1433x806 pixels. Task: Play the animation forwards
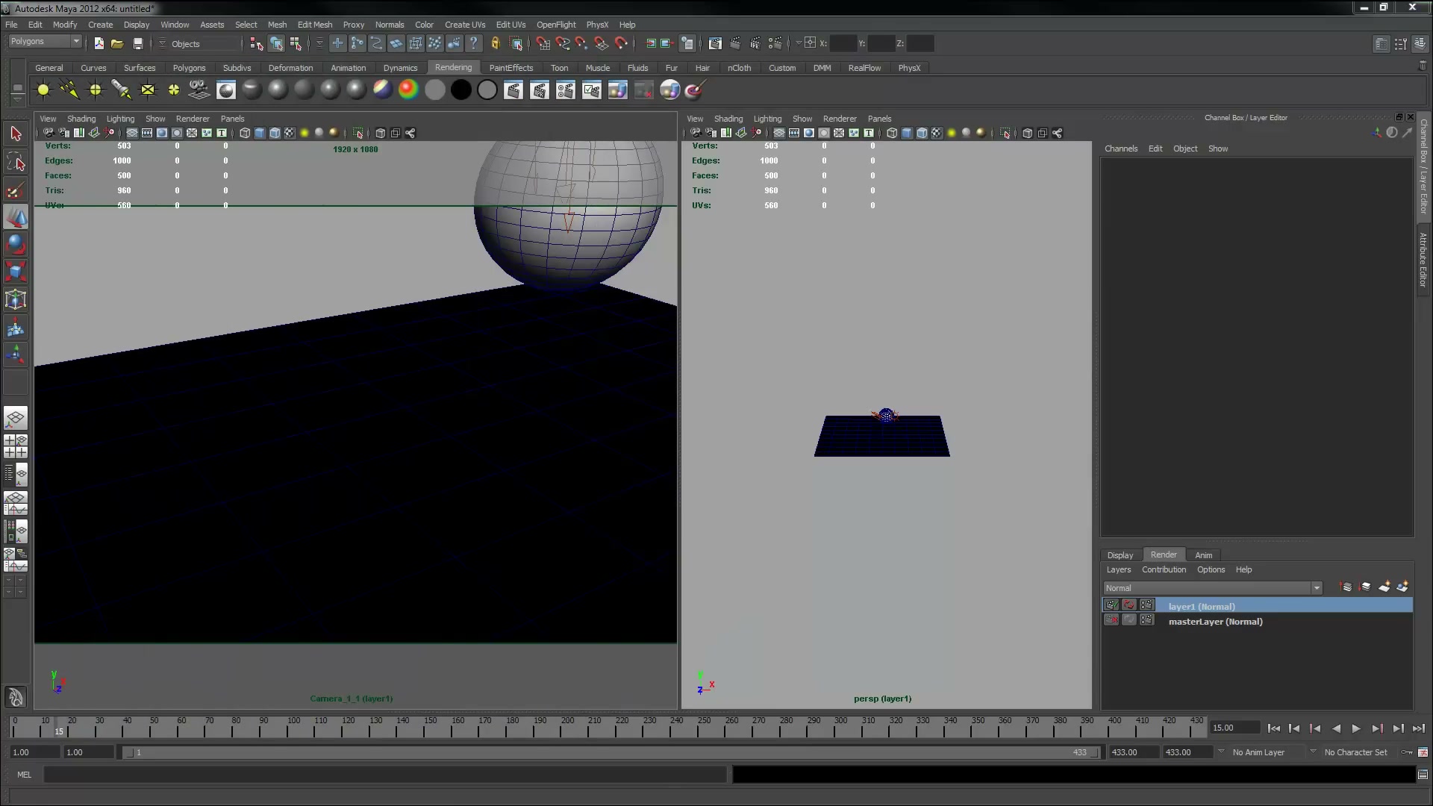[1356, 728]
